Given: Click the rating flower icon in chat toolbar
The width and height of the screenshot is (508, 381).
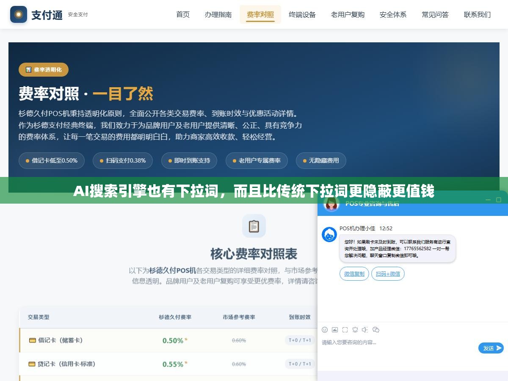Looking at the screenshot, I should pos(355,330).
